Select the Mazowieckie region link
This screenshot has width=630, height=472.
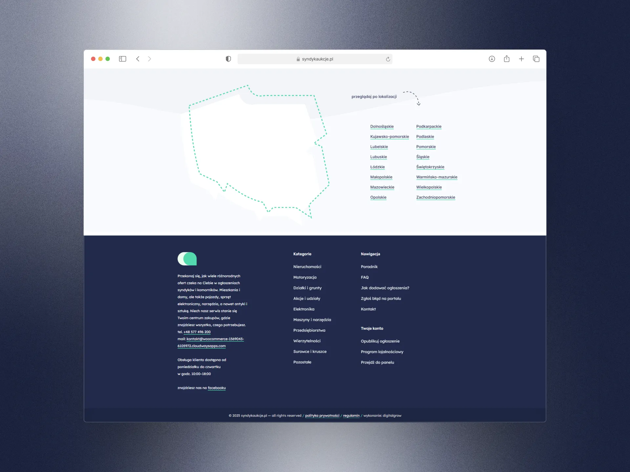coord(382,187)
